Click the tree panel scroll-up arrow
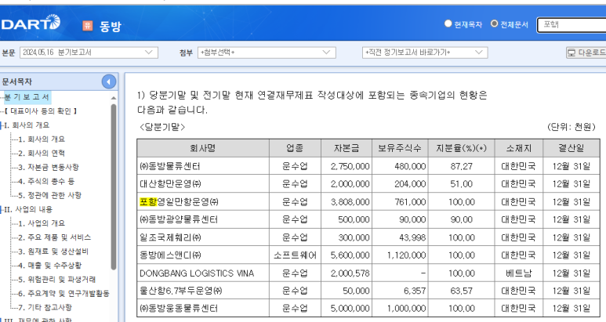This screenshot has width=606, height=322. pyautogui.click(x=113, y=98)
